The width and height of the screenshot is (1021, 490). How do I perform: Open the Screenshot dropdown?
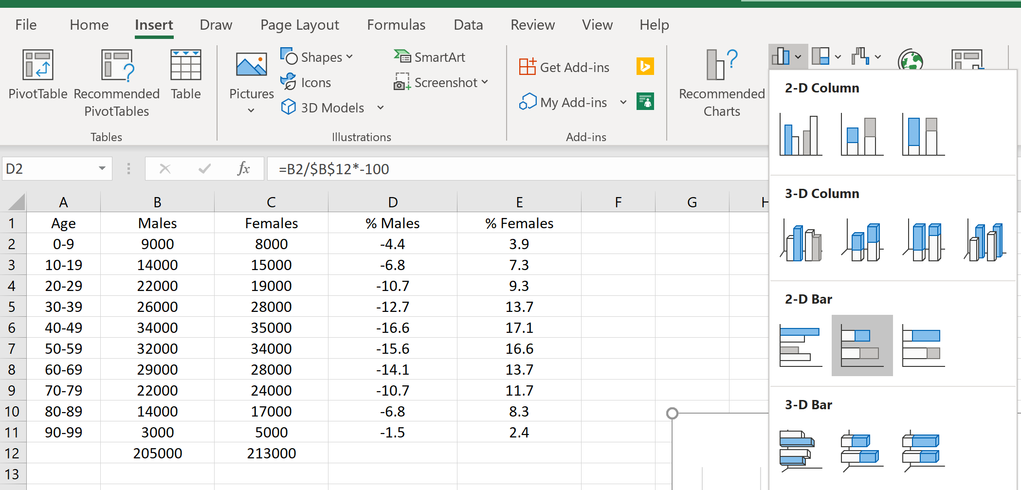485,82
